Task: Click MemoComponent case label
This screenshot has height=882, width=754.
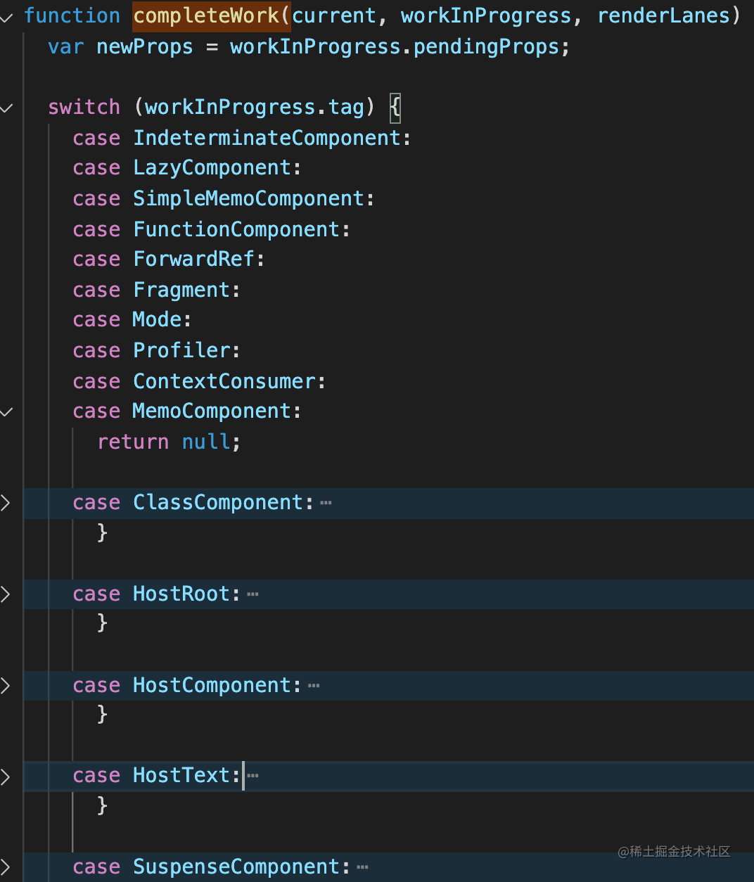Action: coord(212,411)
